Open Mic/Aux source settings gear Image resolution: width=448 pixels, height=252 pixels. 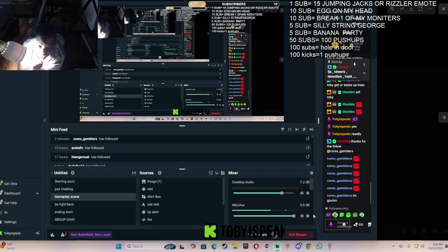point(308,216)
